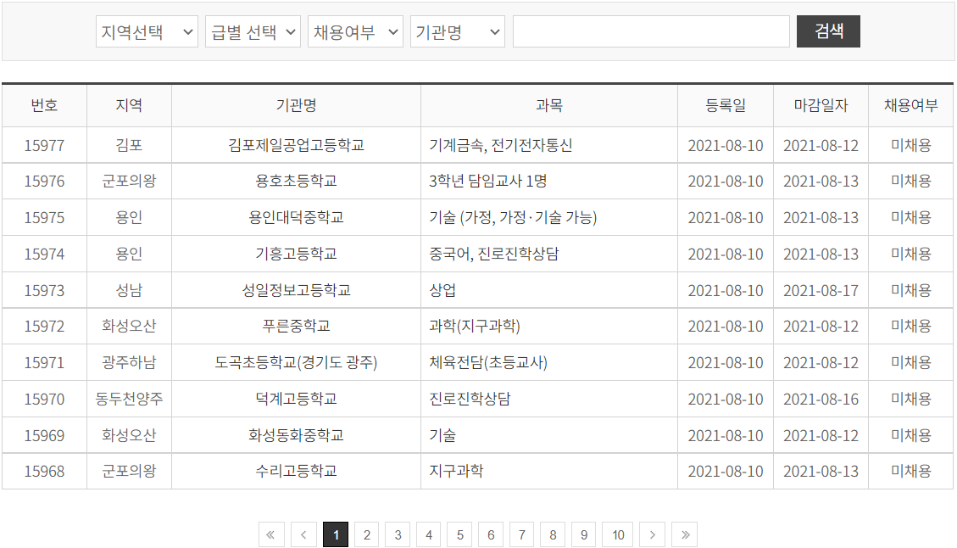Click the 번호 column header
The width and height of the screenshot is (957, 548).
coord(43,104)
